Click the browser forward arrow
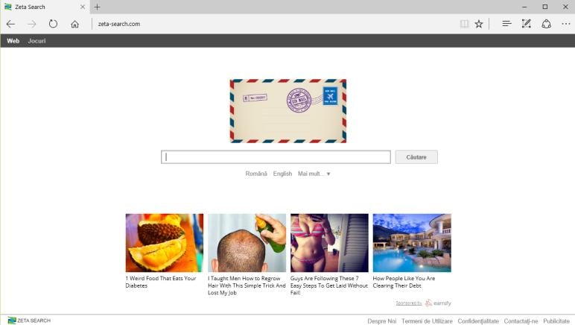Viewport: 575px width, 325px height. pyautogui.click(x=32, y=24)
